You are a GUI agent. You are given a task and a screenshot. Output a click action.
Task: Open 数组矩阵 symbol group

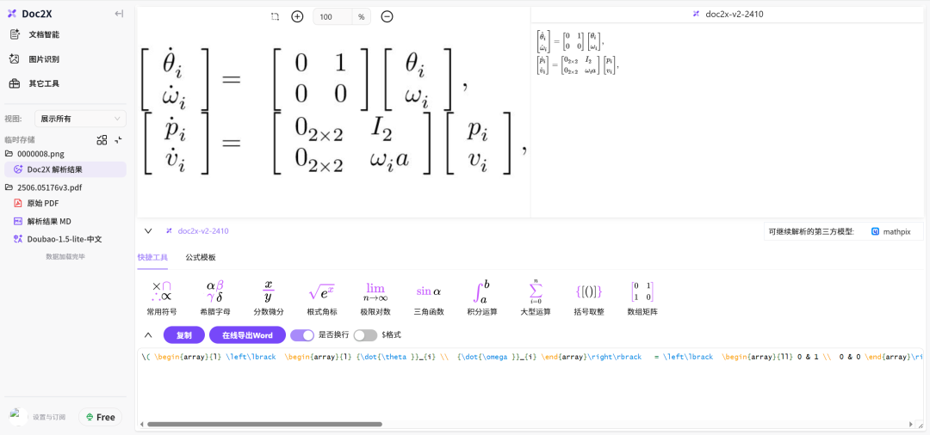pos(642,298)
